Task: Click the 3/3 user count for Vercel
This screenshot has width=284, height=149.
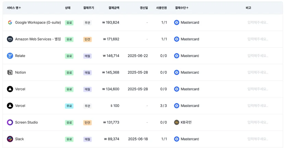Action: (x=164, y=105)
